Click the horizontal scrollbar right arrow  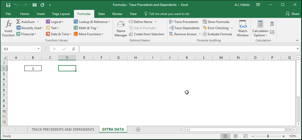[x=294, y=130]
